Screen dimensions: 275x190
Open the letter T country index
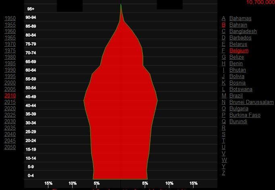pos(223,140)
